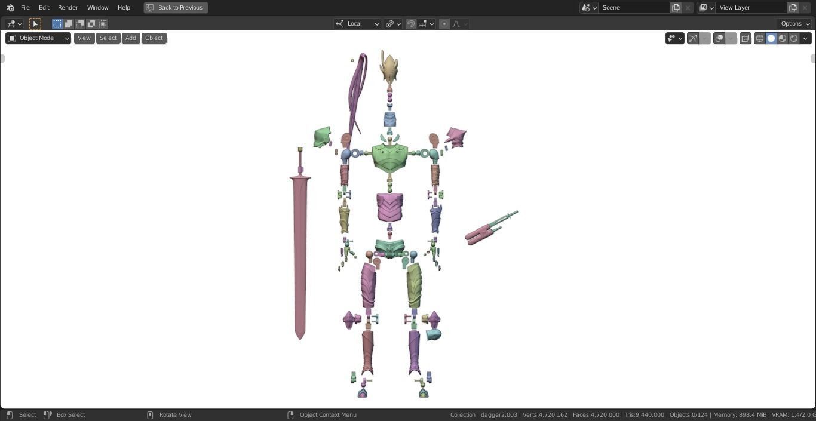Open the shading options dropdown arrow
816x421 pixels.
(x=805, y=38)
